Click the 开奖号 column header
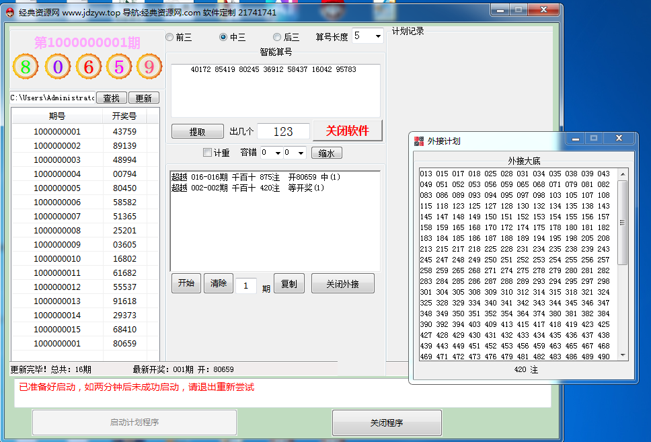This screenshot has height=442, width=651. pos(124,116)
